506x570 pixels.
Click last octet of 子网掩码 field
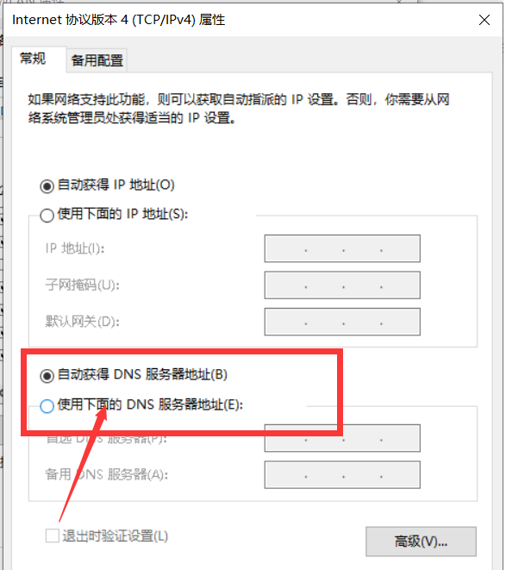click(400, 285)
